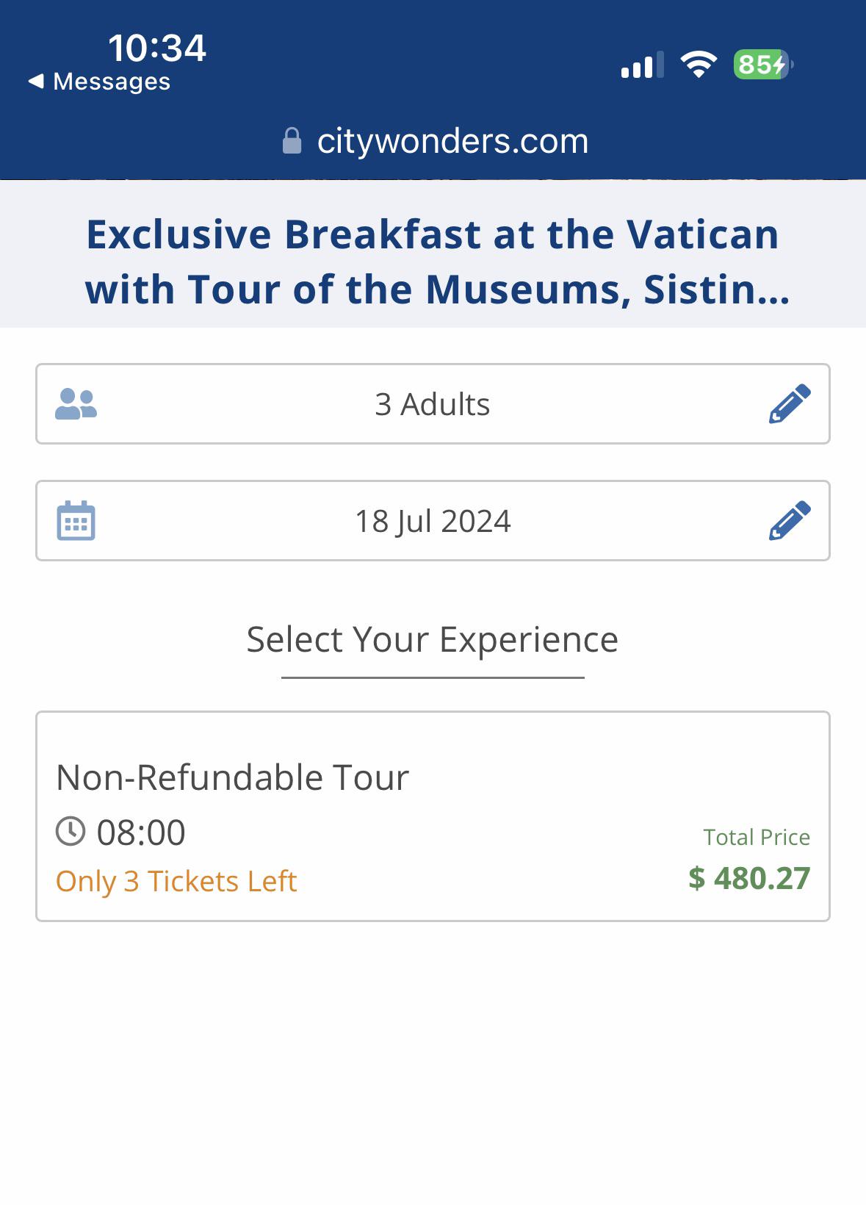Return to Messages app via back link
Screen dimensions: 866x1205
click(112, 82)
